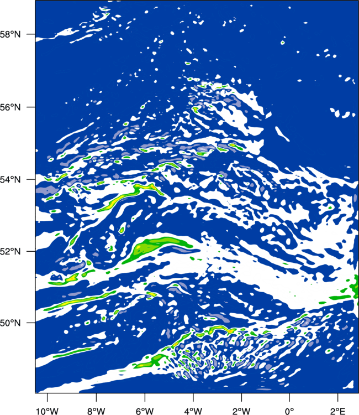Viewport: 359px width, 415px height.
Task: Click the 56°N latitude label
Action: [10, 107]
